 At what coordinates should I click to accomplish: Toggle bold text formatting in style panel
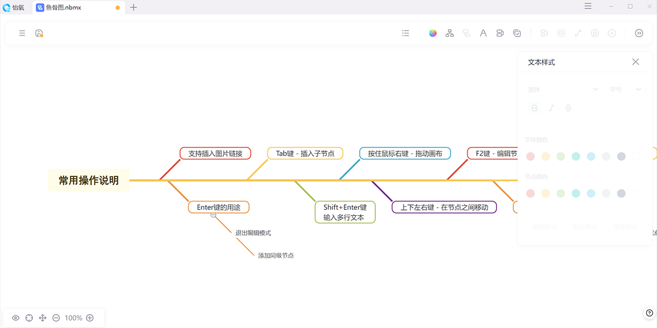pyautogui.click(x=534, y=108)
